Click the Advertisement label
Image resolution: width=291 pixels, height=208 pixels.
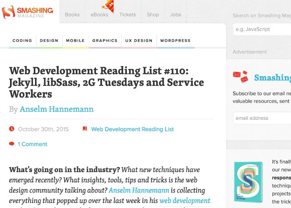pyautogui.click(x=250, y=52)
